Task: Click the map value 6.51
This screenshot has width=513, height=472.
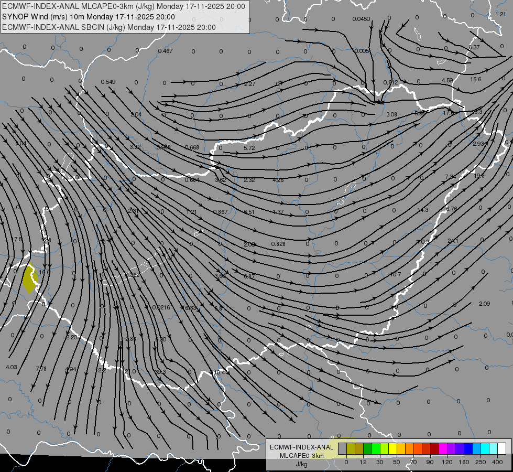Action: coord(249,212)
